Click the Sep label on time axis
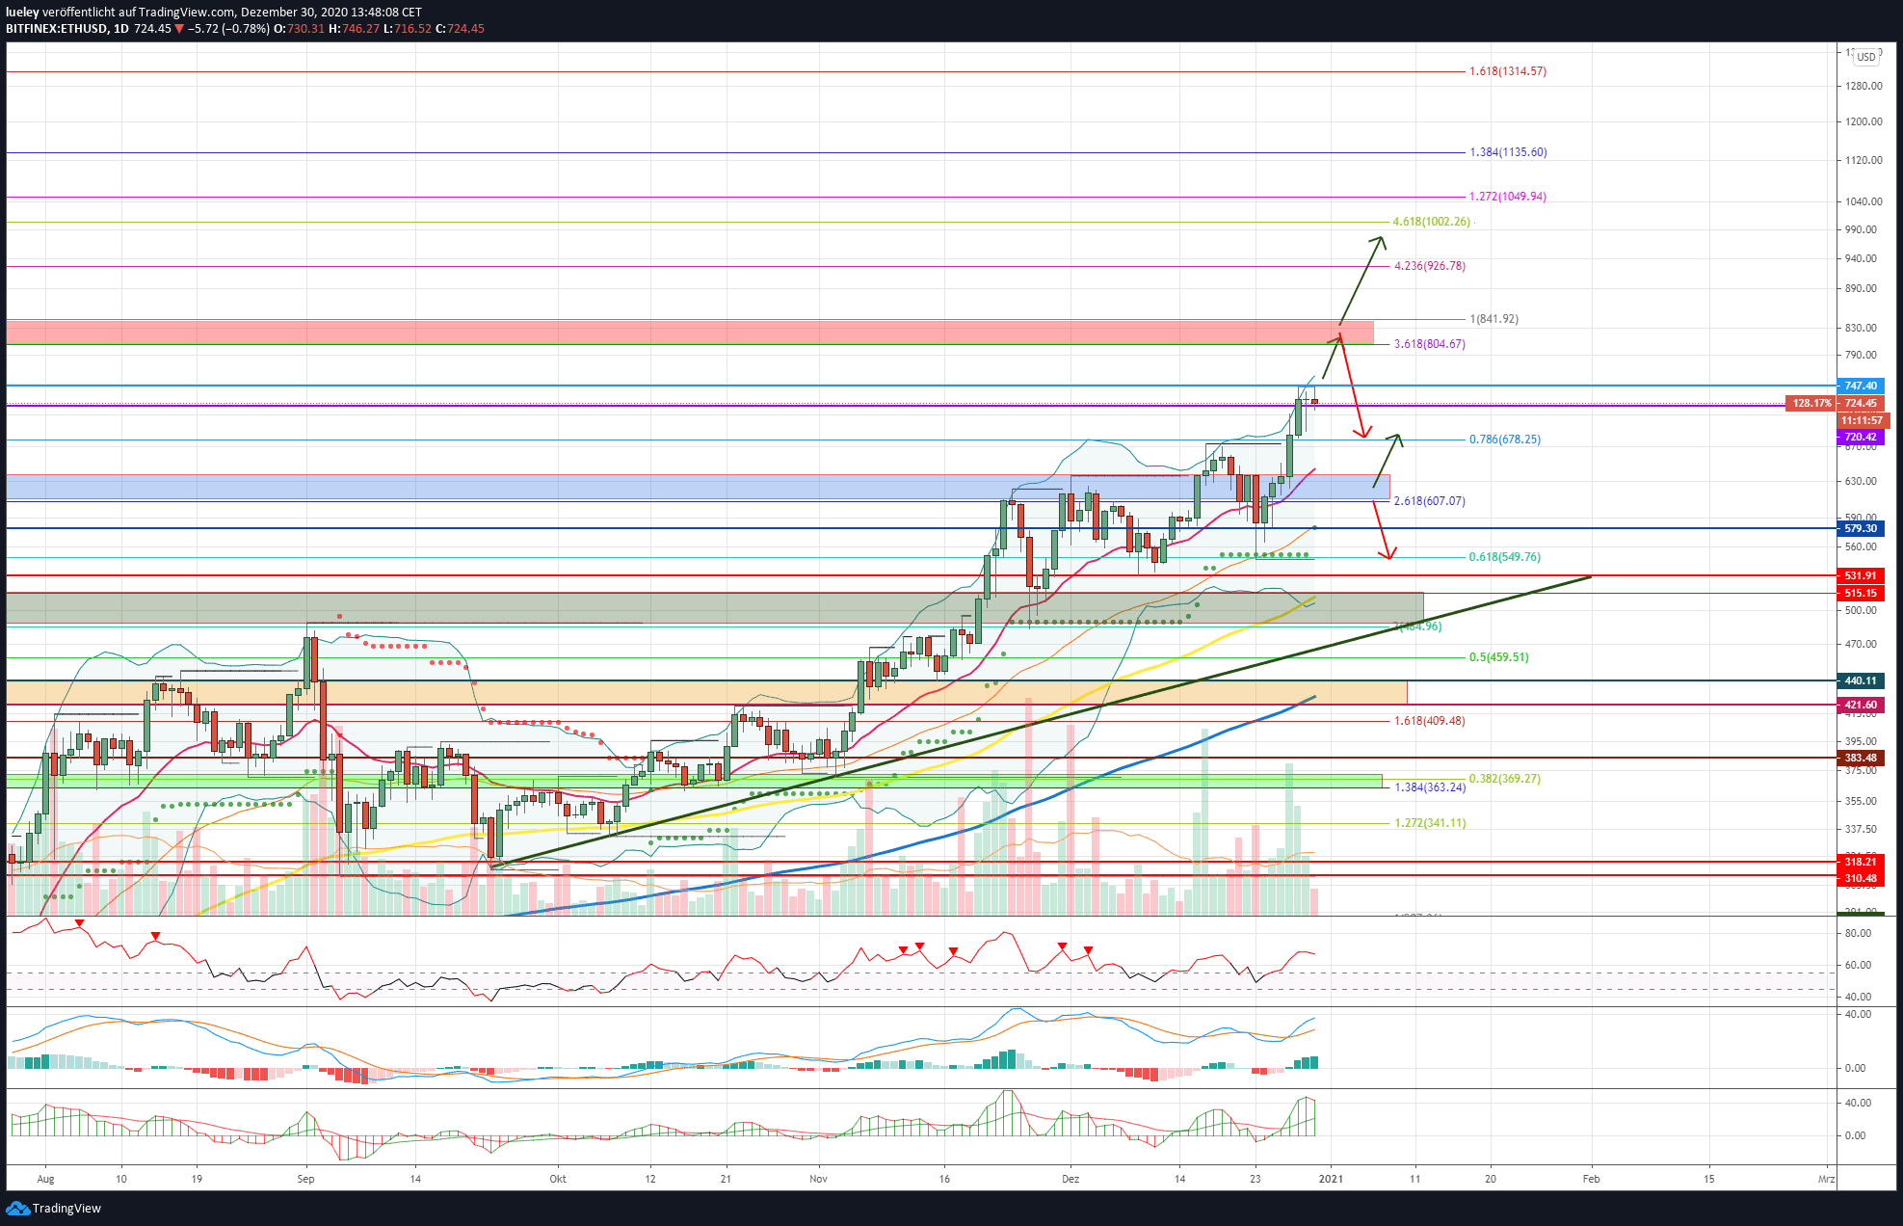This screenshot has width=1903, height=1226. (306, 1179)
